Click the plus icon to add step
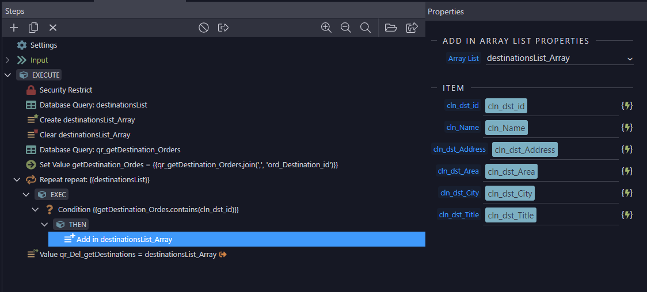Viewport: 647px width, 292px height. pyautogui.click(x=14, y=28)
